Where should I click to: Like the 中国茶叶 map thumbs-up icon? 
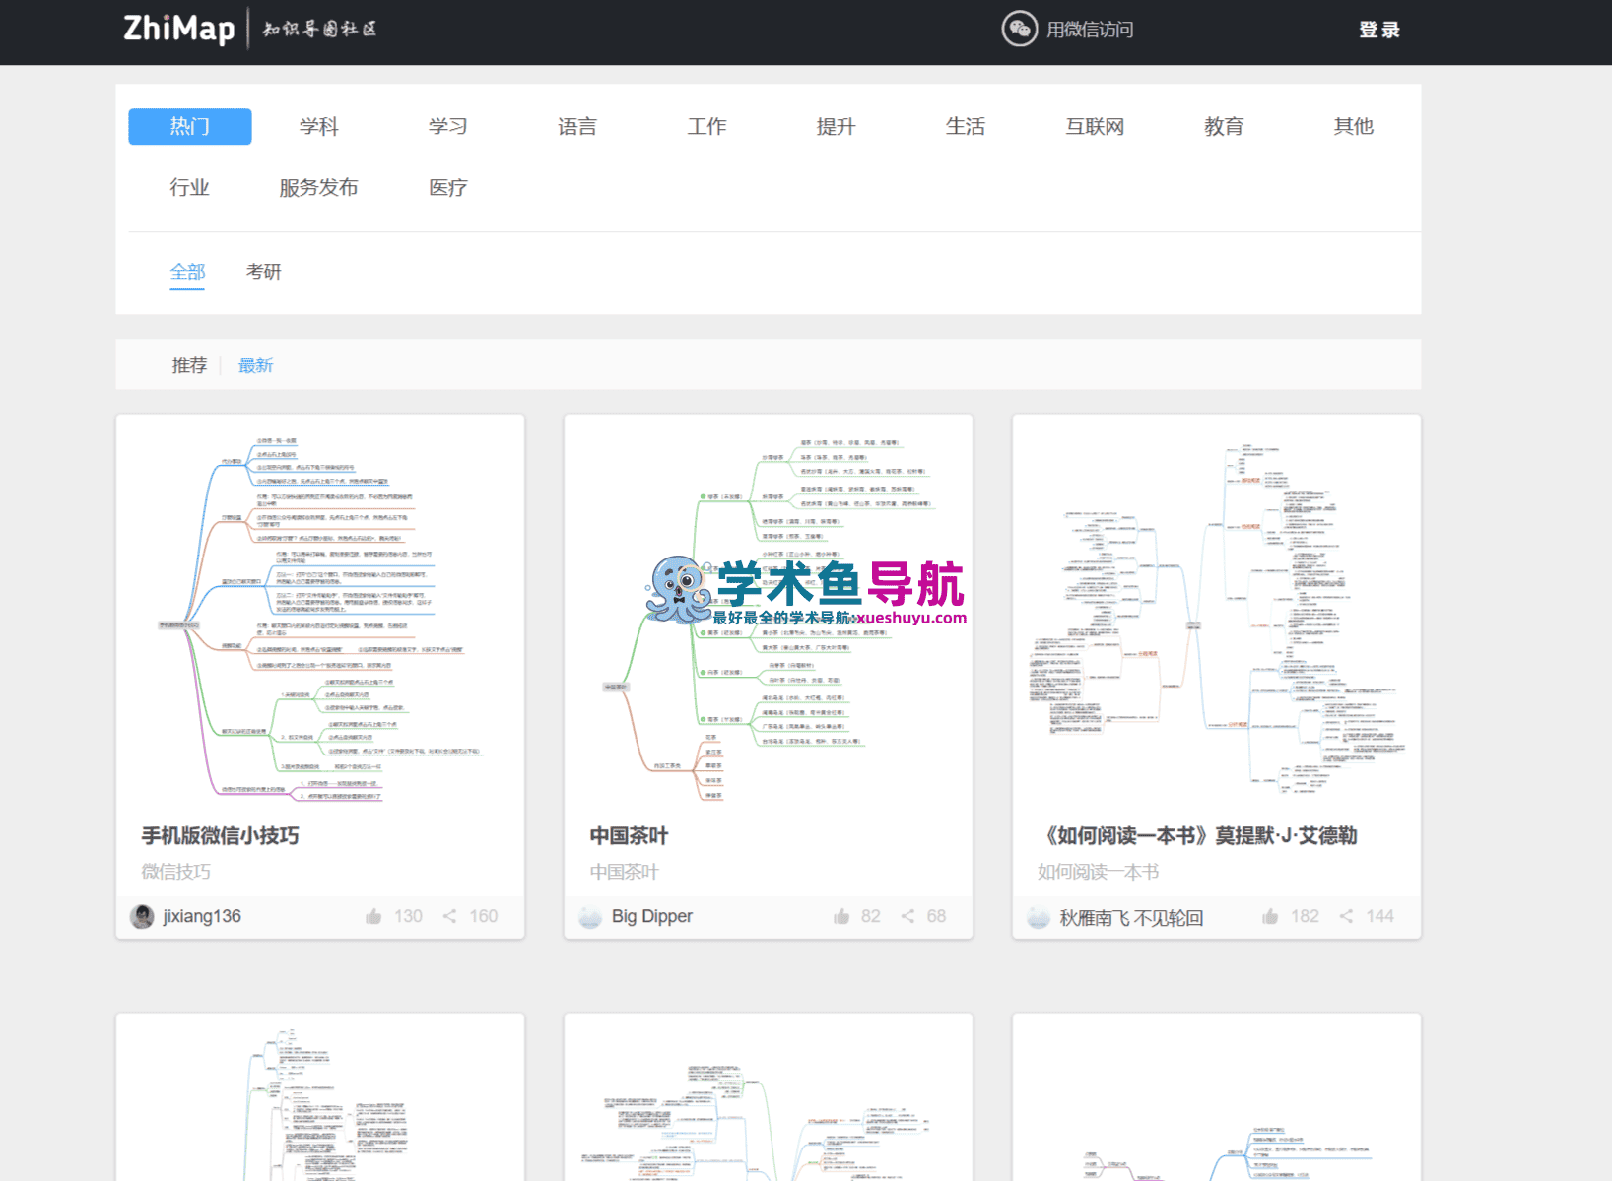[x=841, y=916]
